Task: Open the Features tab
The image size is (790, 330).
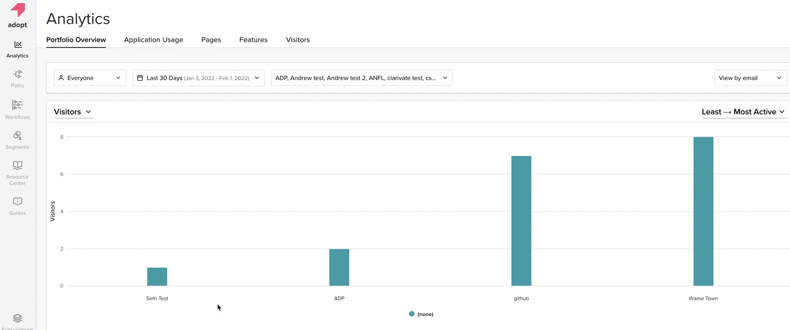Action: click(x=254, y=40)
